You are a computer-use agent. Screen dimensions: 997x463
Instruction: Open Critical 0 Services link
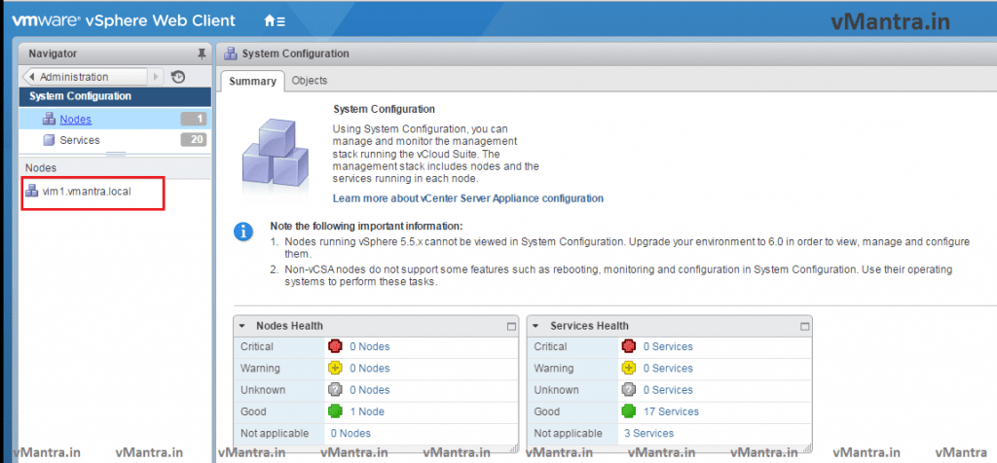(x=668, y=347)
